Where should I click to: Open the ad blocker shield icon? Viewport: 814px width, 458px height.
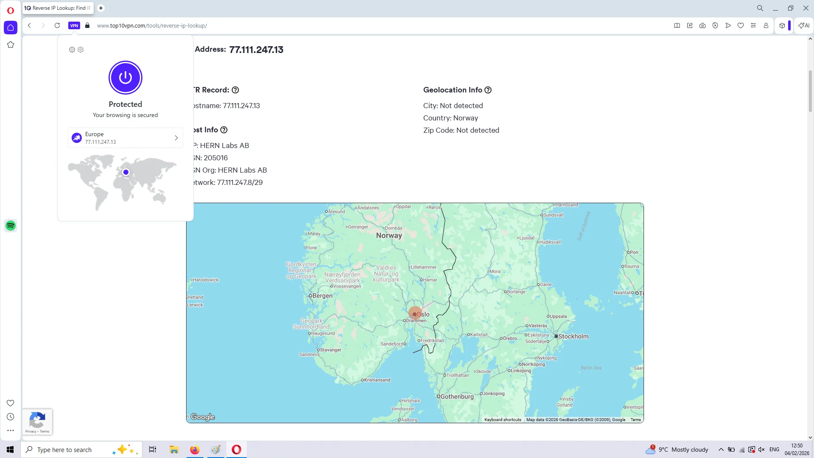715,25
